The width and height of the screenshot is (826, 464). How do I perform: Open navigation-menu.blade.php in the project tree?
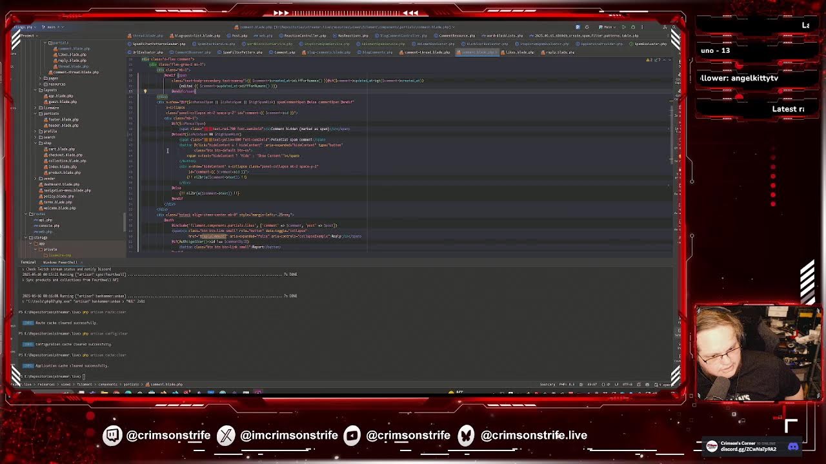[x=65, y=190]
